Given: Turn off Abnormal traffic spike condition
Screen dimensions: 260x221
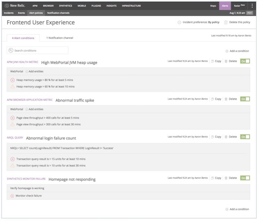Looking at the screenshot, I should point(245,99).
